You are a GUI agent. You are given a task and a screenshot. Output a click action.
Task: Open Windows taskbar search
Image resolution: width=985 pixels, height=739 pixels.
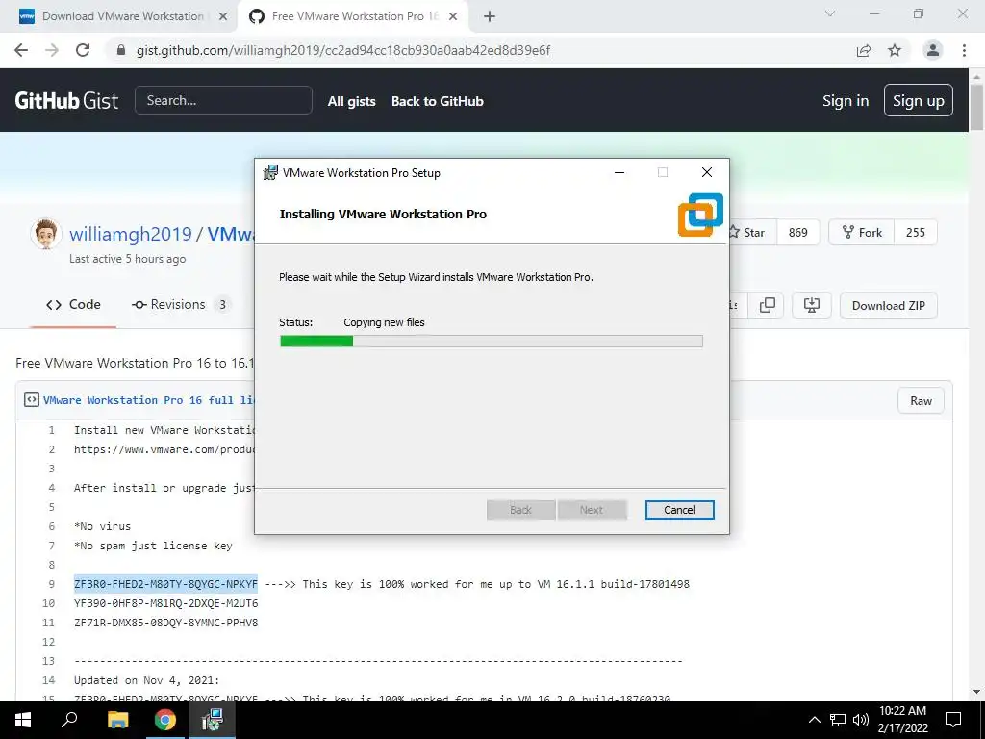[x=69, y=720]
